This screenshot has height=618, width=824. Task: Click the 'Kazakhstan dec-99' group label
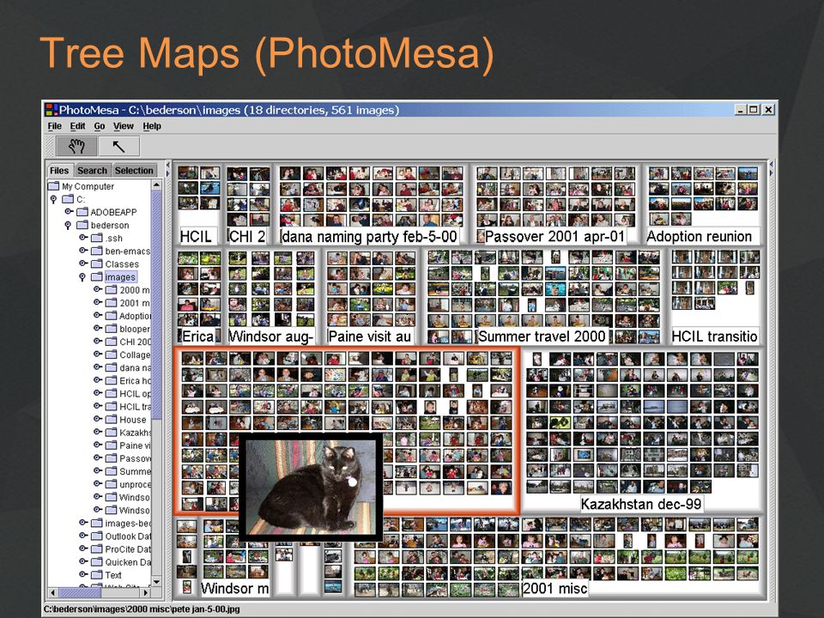coord(641,504)
